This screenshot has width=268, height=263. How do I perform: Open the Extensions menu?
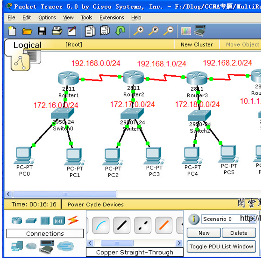click(x=112, y=18)
